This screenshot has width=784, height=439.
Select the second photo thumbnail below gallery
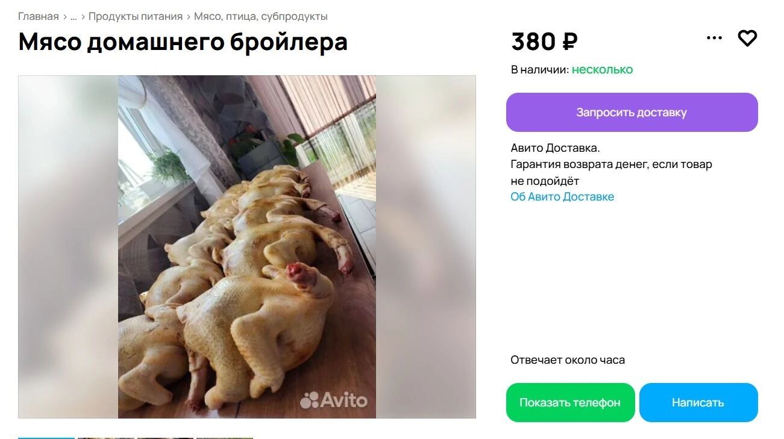[106, 438]
